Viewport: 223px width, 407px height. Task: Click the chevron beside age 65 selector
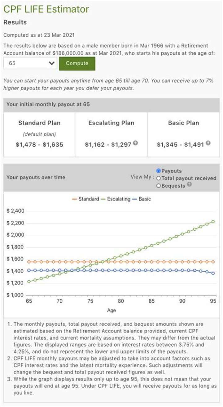tap(50, 63)
